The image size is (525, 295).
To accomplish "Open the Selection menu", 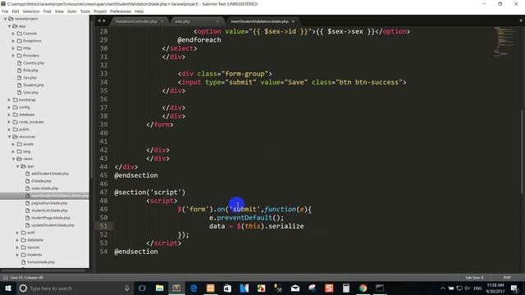I will [31, 11].
